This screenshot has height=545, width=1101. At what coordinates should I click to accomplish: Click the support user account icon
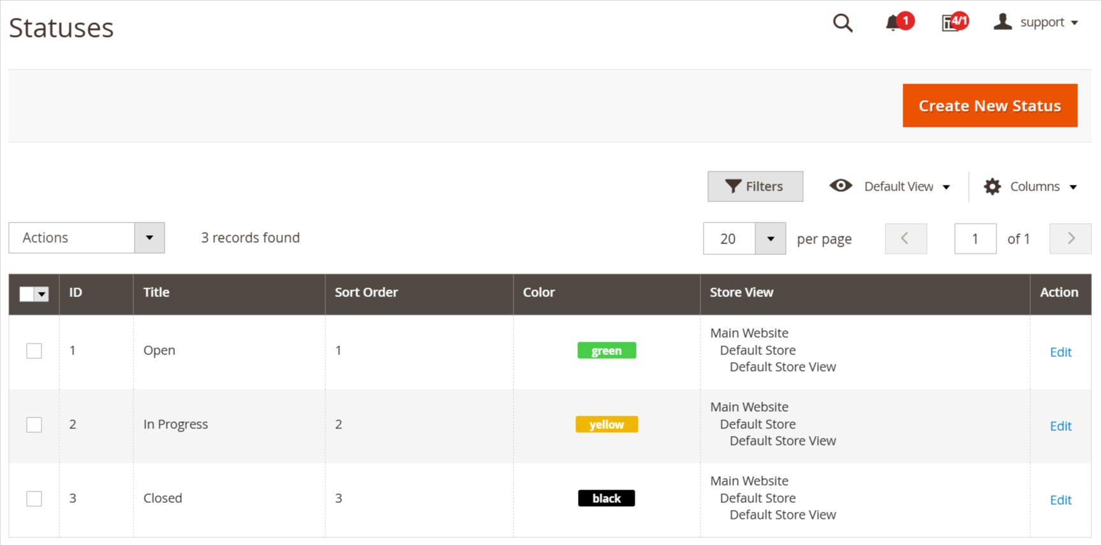coord(1003,22)
